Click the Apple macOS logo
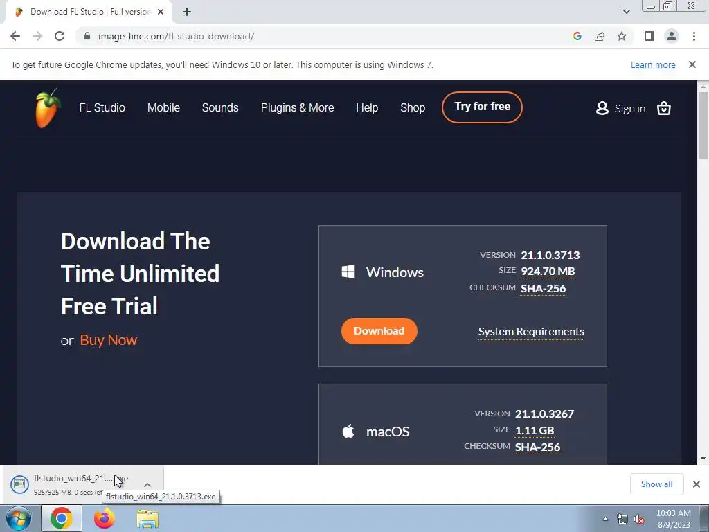Screen dimensions: 709x532 pyautogui.click(x=348, y=431)
